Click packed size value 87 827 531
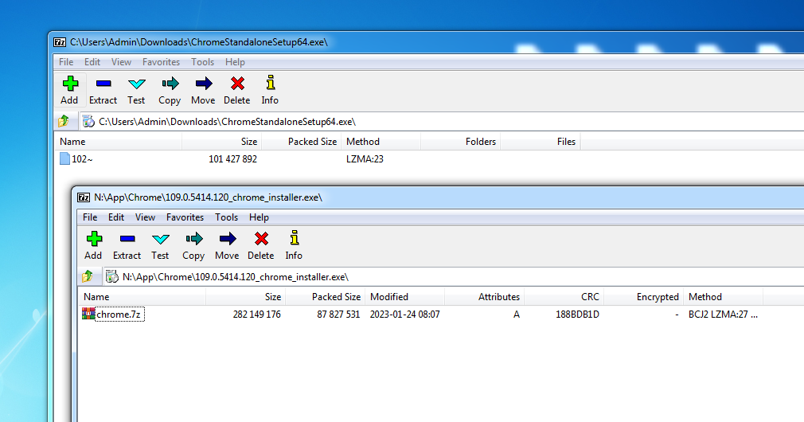The width and height of the screenshot is (804, 422). tap(338, 315)
